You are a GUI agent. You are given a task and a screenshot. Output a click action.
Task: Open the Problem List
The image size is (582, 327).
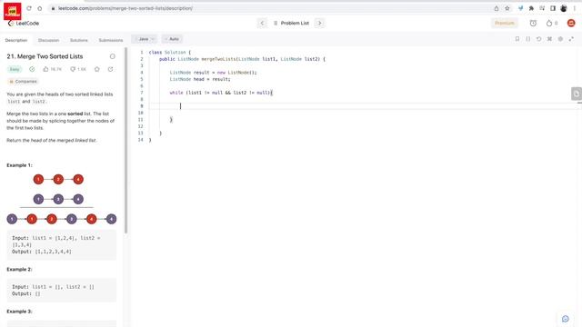(x=291, y=23)
